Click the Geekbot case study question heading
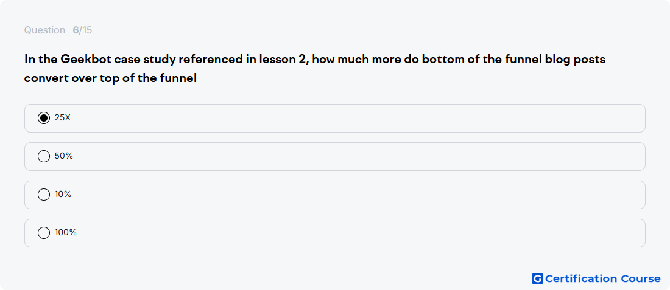The height and width of the screenshot is (290, 670). pos(315,69)
